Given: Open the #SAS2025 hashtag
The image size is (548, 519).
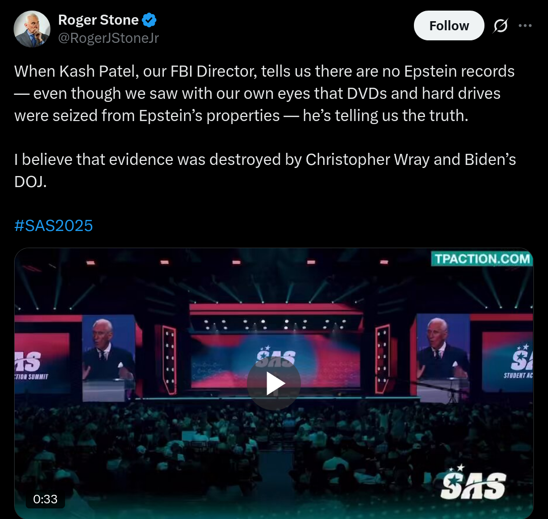Looking at the screenshot, I should click(x=53, y=225).
